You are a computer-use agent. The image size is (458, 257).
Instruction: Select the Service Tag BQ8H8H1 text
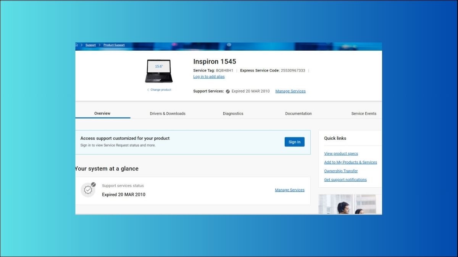click(x=213, y=70)
